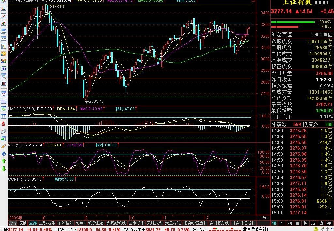Screen dimensions: 334x231
Task: Click the 北京行情主站1 server status
Action: pos(256,229)
